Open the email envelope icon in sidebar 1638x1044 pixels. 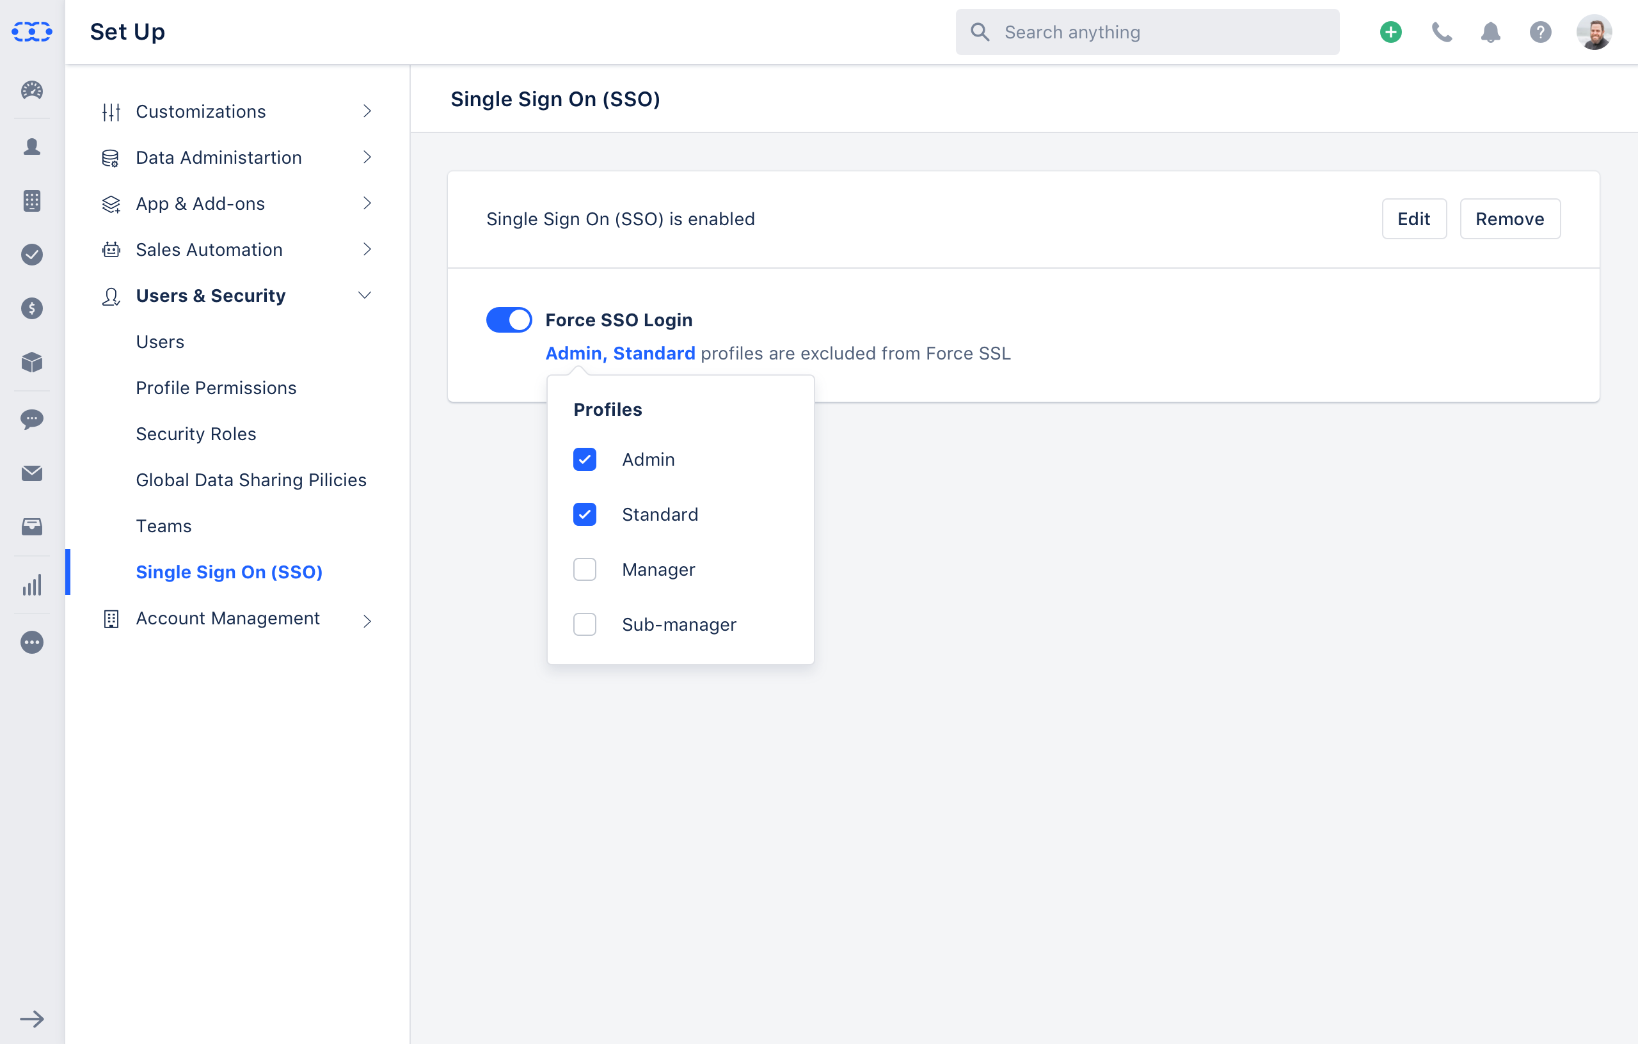tap(32, 473)
